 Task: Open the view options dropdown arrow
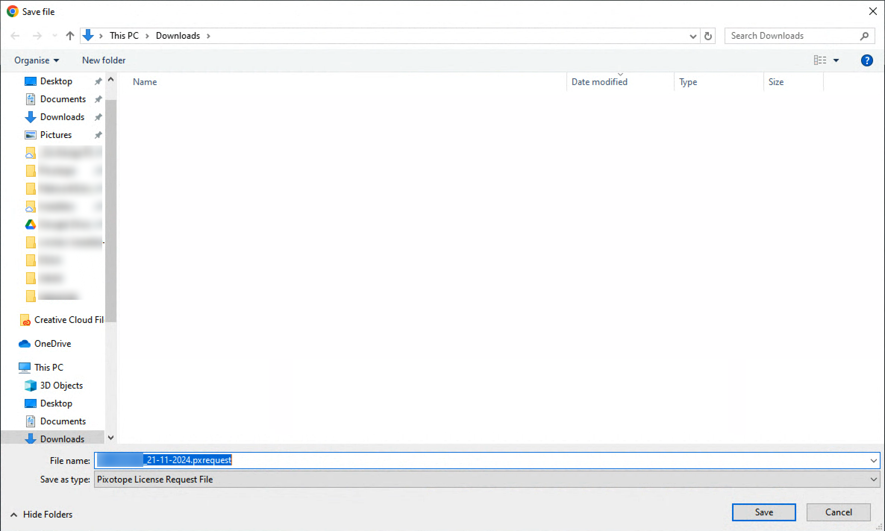(836, 60)
